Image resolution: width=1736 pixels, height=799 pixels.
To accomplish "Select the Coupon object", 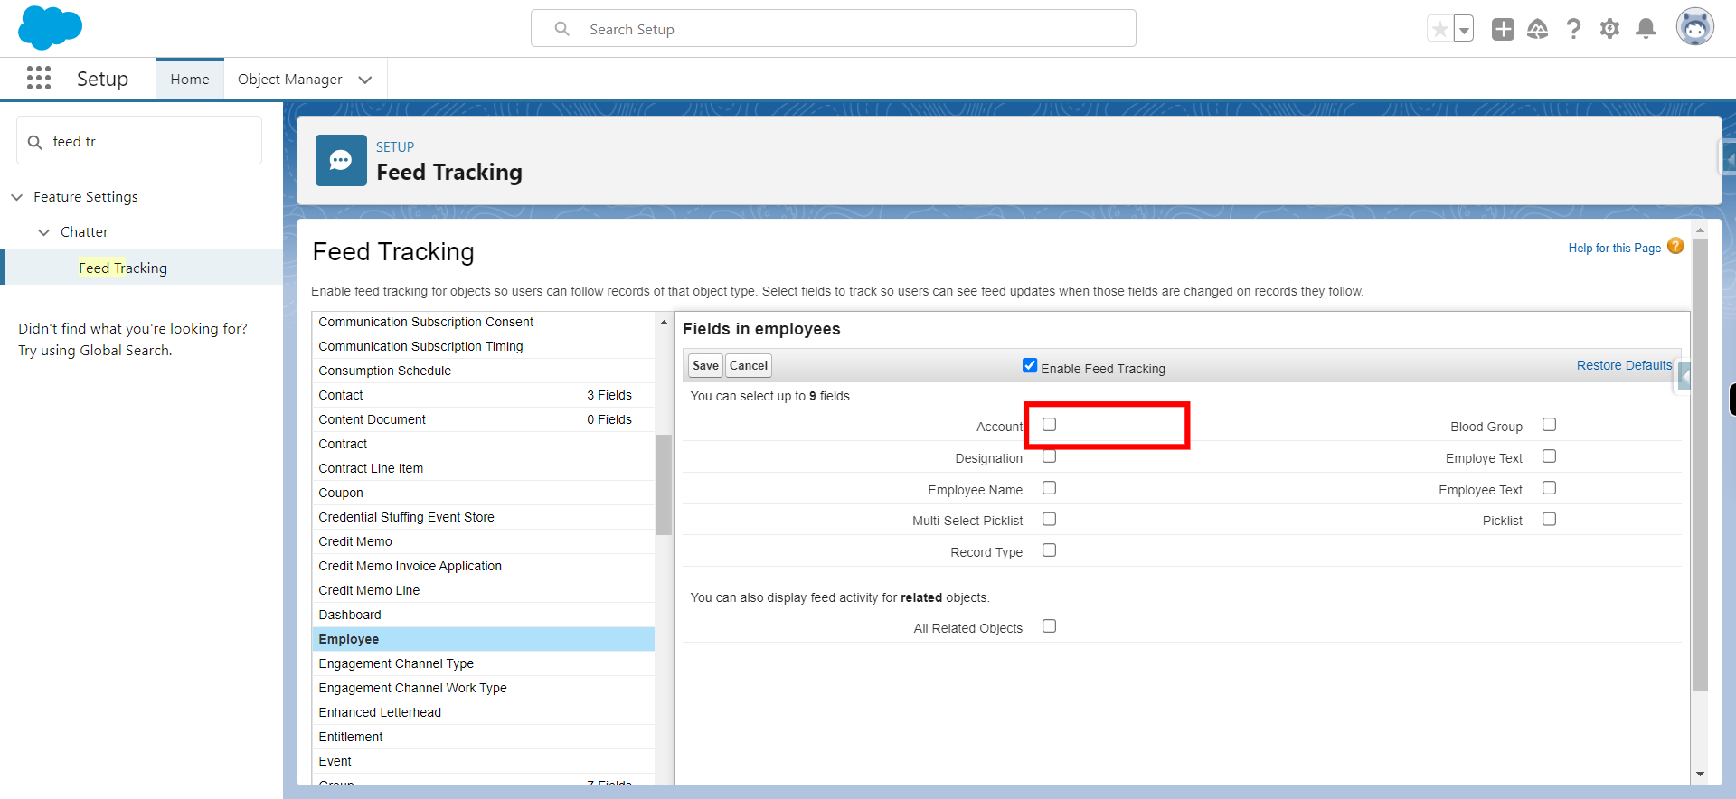I will (484, 493).
